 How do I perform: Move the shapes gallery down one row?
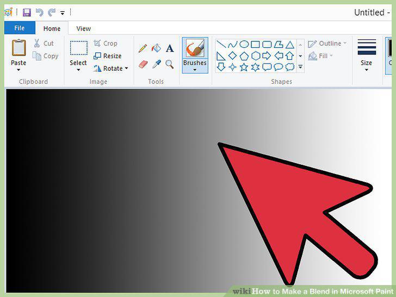tap(300, 56)
